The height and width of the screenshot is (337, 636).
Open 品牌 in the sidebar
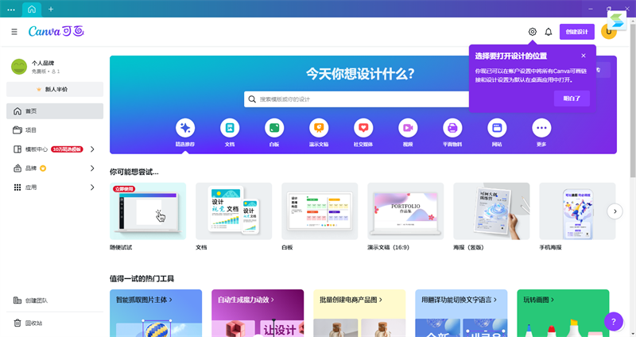(31, 168)
